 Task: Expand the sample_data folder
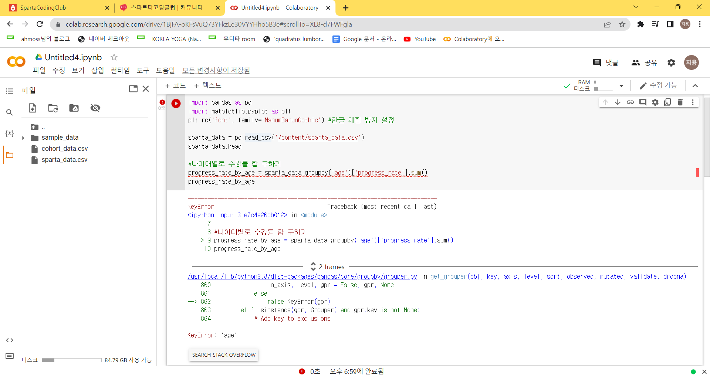[23, 138]
